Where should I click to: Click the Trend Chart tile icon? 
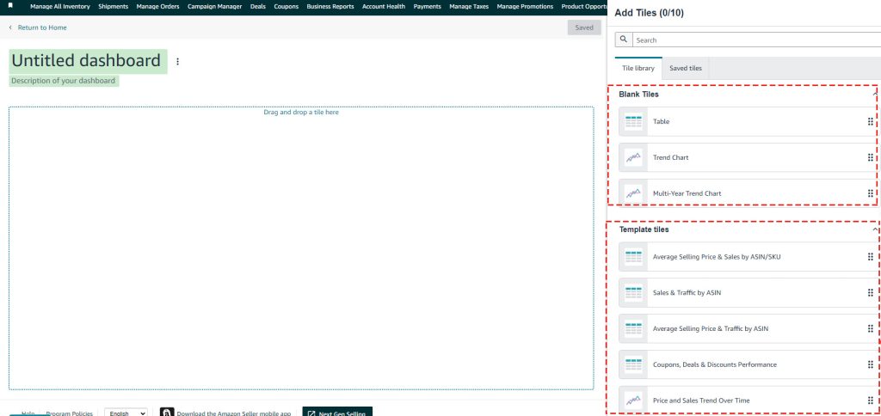tap(634, 158)
